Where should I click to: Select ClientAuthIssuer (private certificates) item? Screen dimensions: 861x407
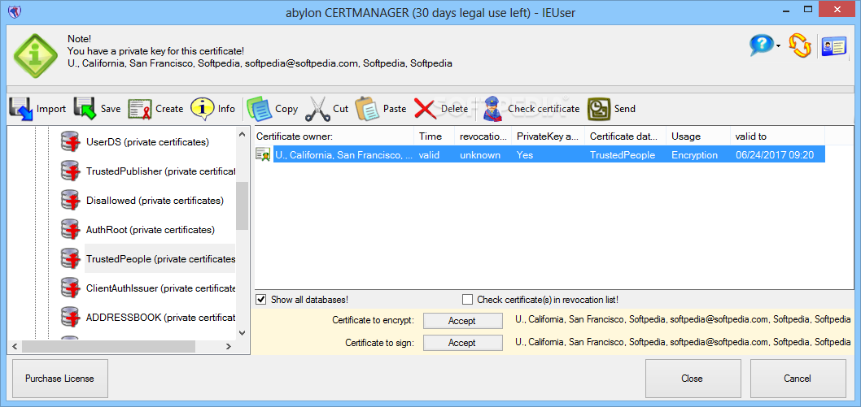click(161, 288)
